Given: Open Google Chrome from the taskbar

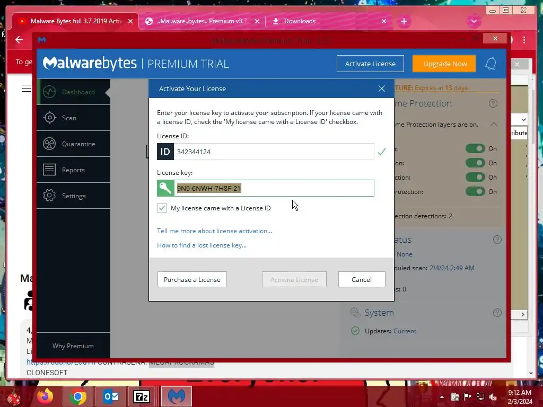Looking at the screenshot, I should 77,396.
